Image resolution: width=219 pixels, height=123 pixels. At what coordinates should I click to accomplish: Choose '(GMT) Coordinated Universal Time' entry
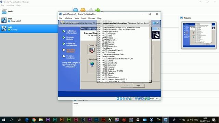(x=110, y=55)
